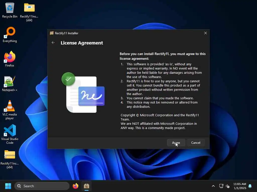Click the taskbar Search box

tap(42, 186)
